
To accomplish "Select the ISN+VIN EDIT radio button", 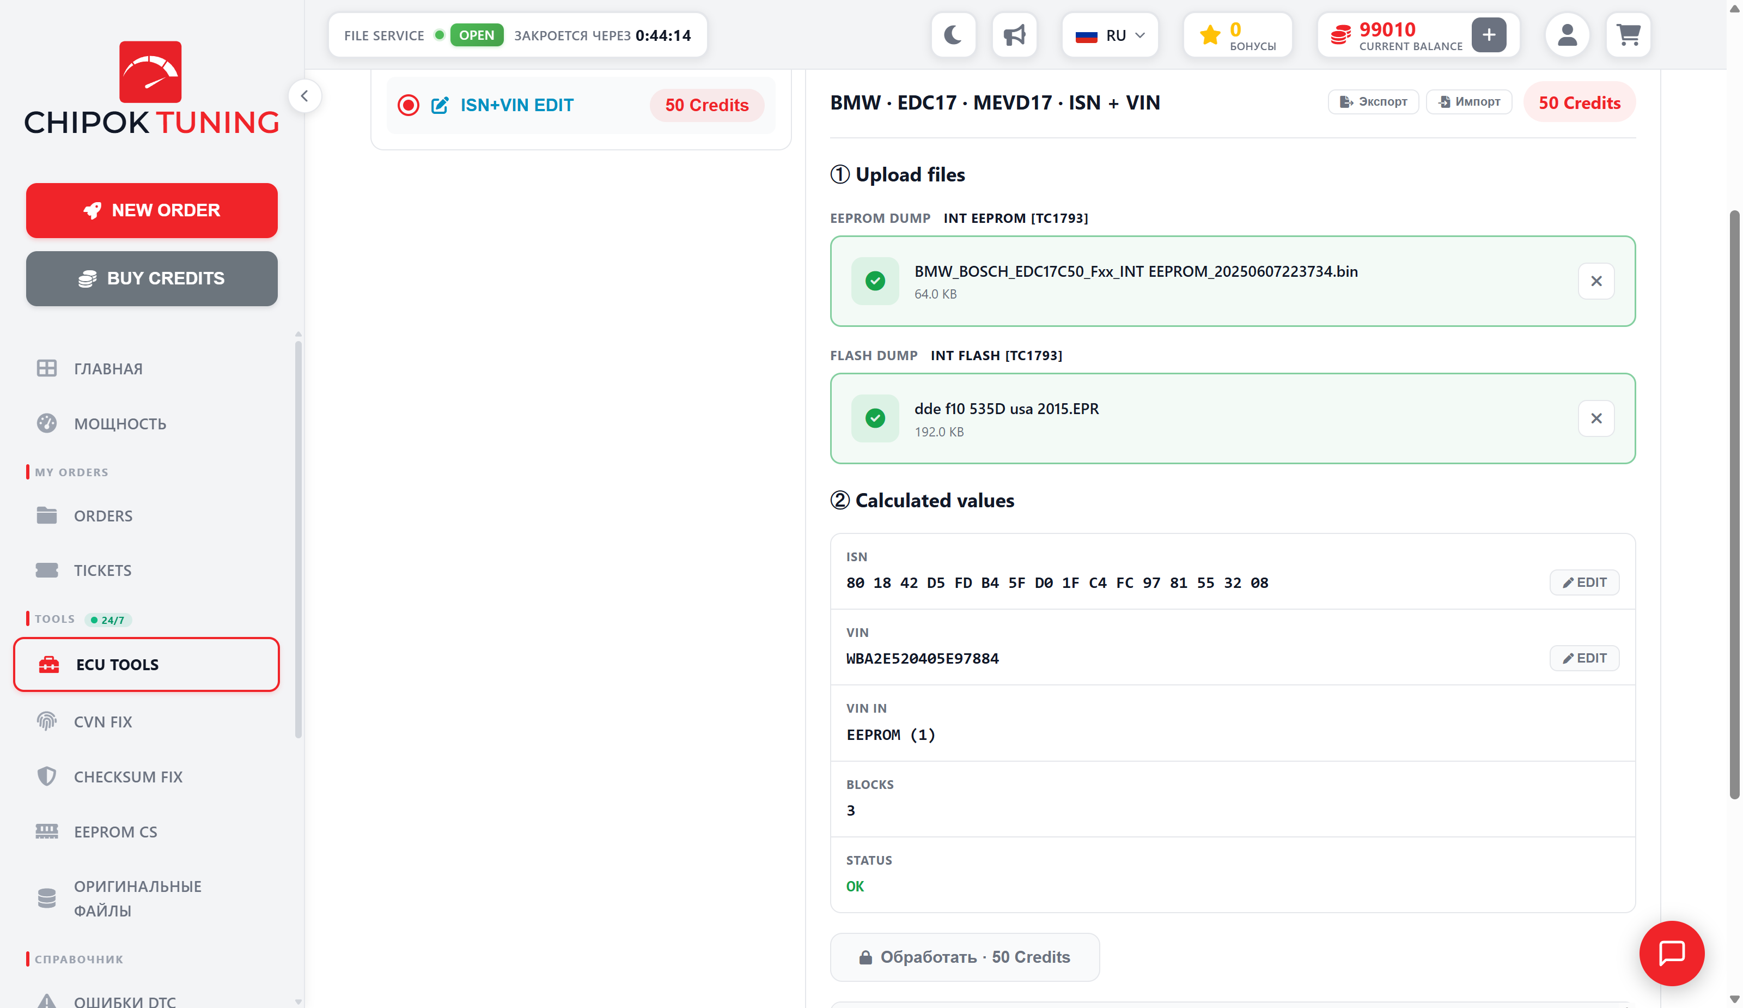I will (408, 105).
